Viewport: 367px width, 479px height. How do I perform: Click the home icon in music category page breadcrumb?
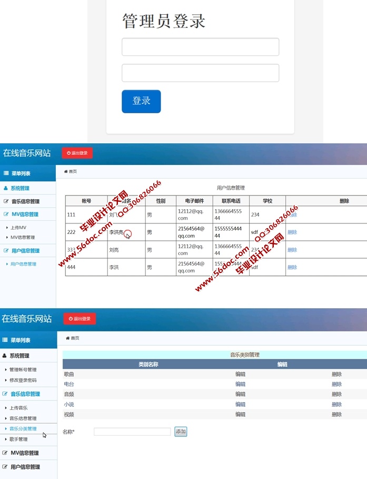68,338
